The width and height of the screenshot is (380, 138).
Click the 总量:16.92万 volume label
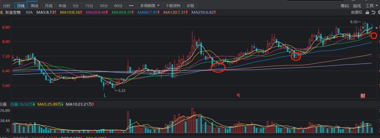[23, 104]
